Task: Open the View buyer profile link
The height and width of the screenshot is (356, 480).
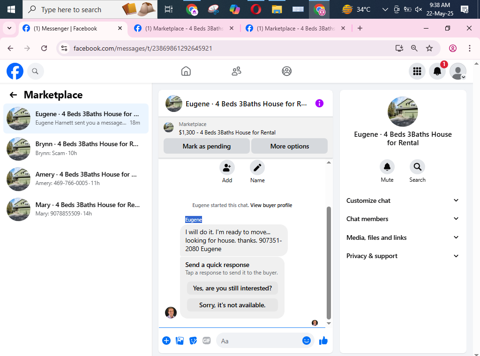Action: coord(271,205)
